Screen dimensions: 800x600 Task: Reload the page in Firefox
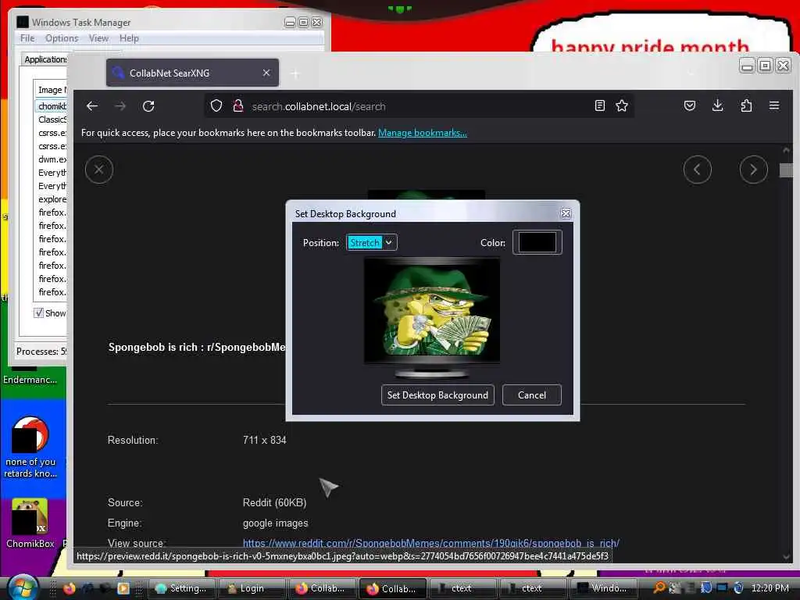[x=148, y=106]
